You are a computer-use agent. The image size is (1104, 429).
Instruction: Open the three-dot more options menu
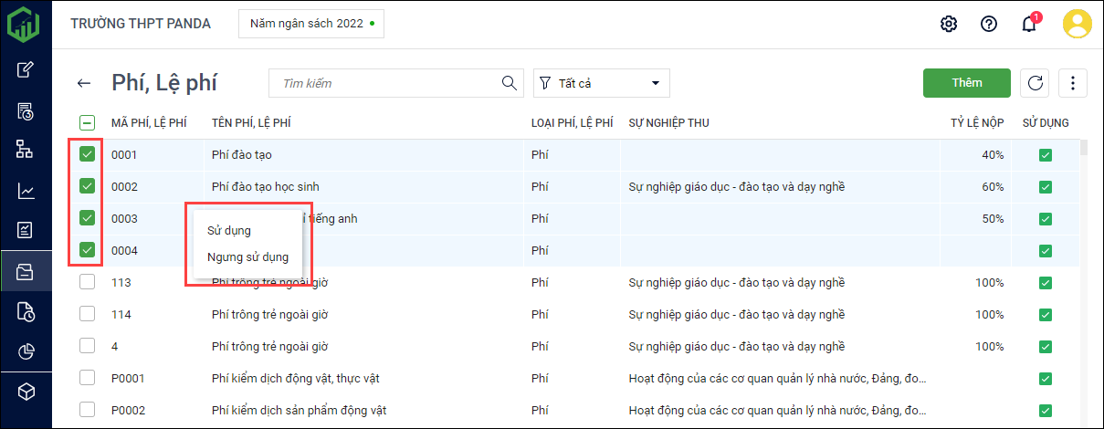click(x=1072, y=83)
